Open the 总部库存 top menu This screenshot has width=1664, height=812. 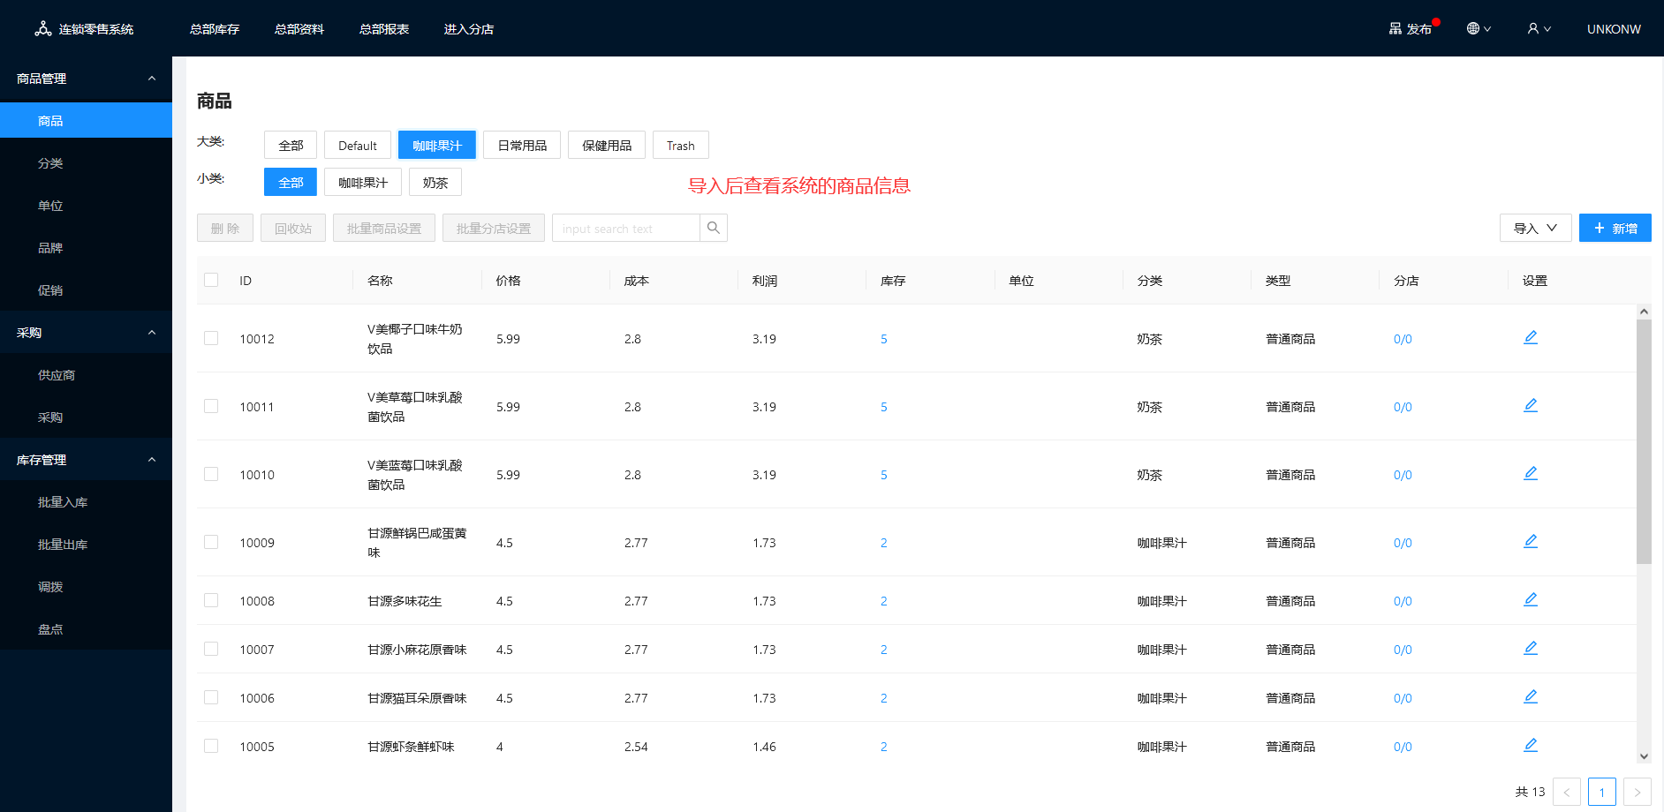215,29
